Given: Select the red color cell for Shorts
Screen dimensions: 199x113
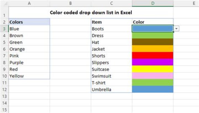Looking at the screenshot, I should point(153,56).
